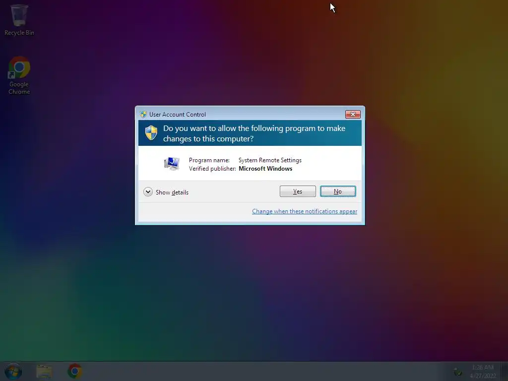Image resolution: width=508 pixels, height=381 pixels.
Task: Click the system tray notification icon
Action: [458, 372]
